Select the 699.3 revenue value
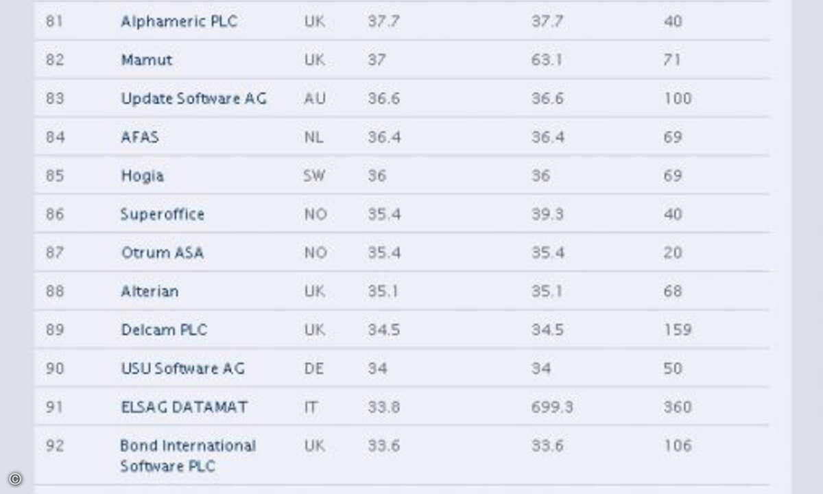The width and height of the screenshot is (823, 494). tap(552, 407)
